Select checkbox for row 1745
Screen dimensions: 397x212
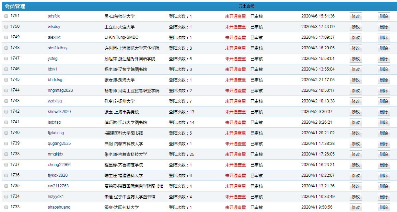click(6, 80)
